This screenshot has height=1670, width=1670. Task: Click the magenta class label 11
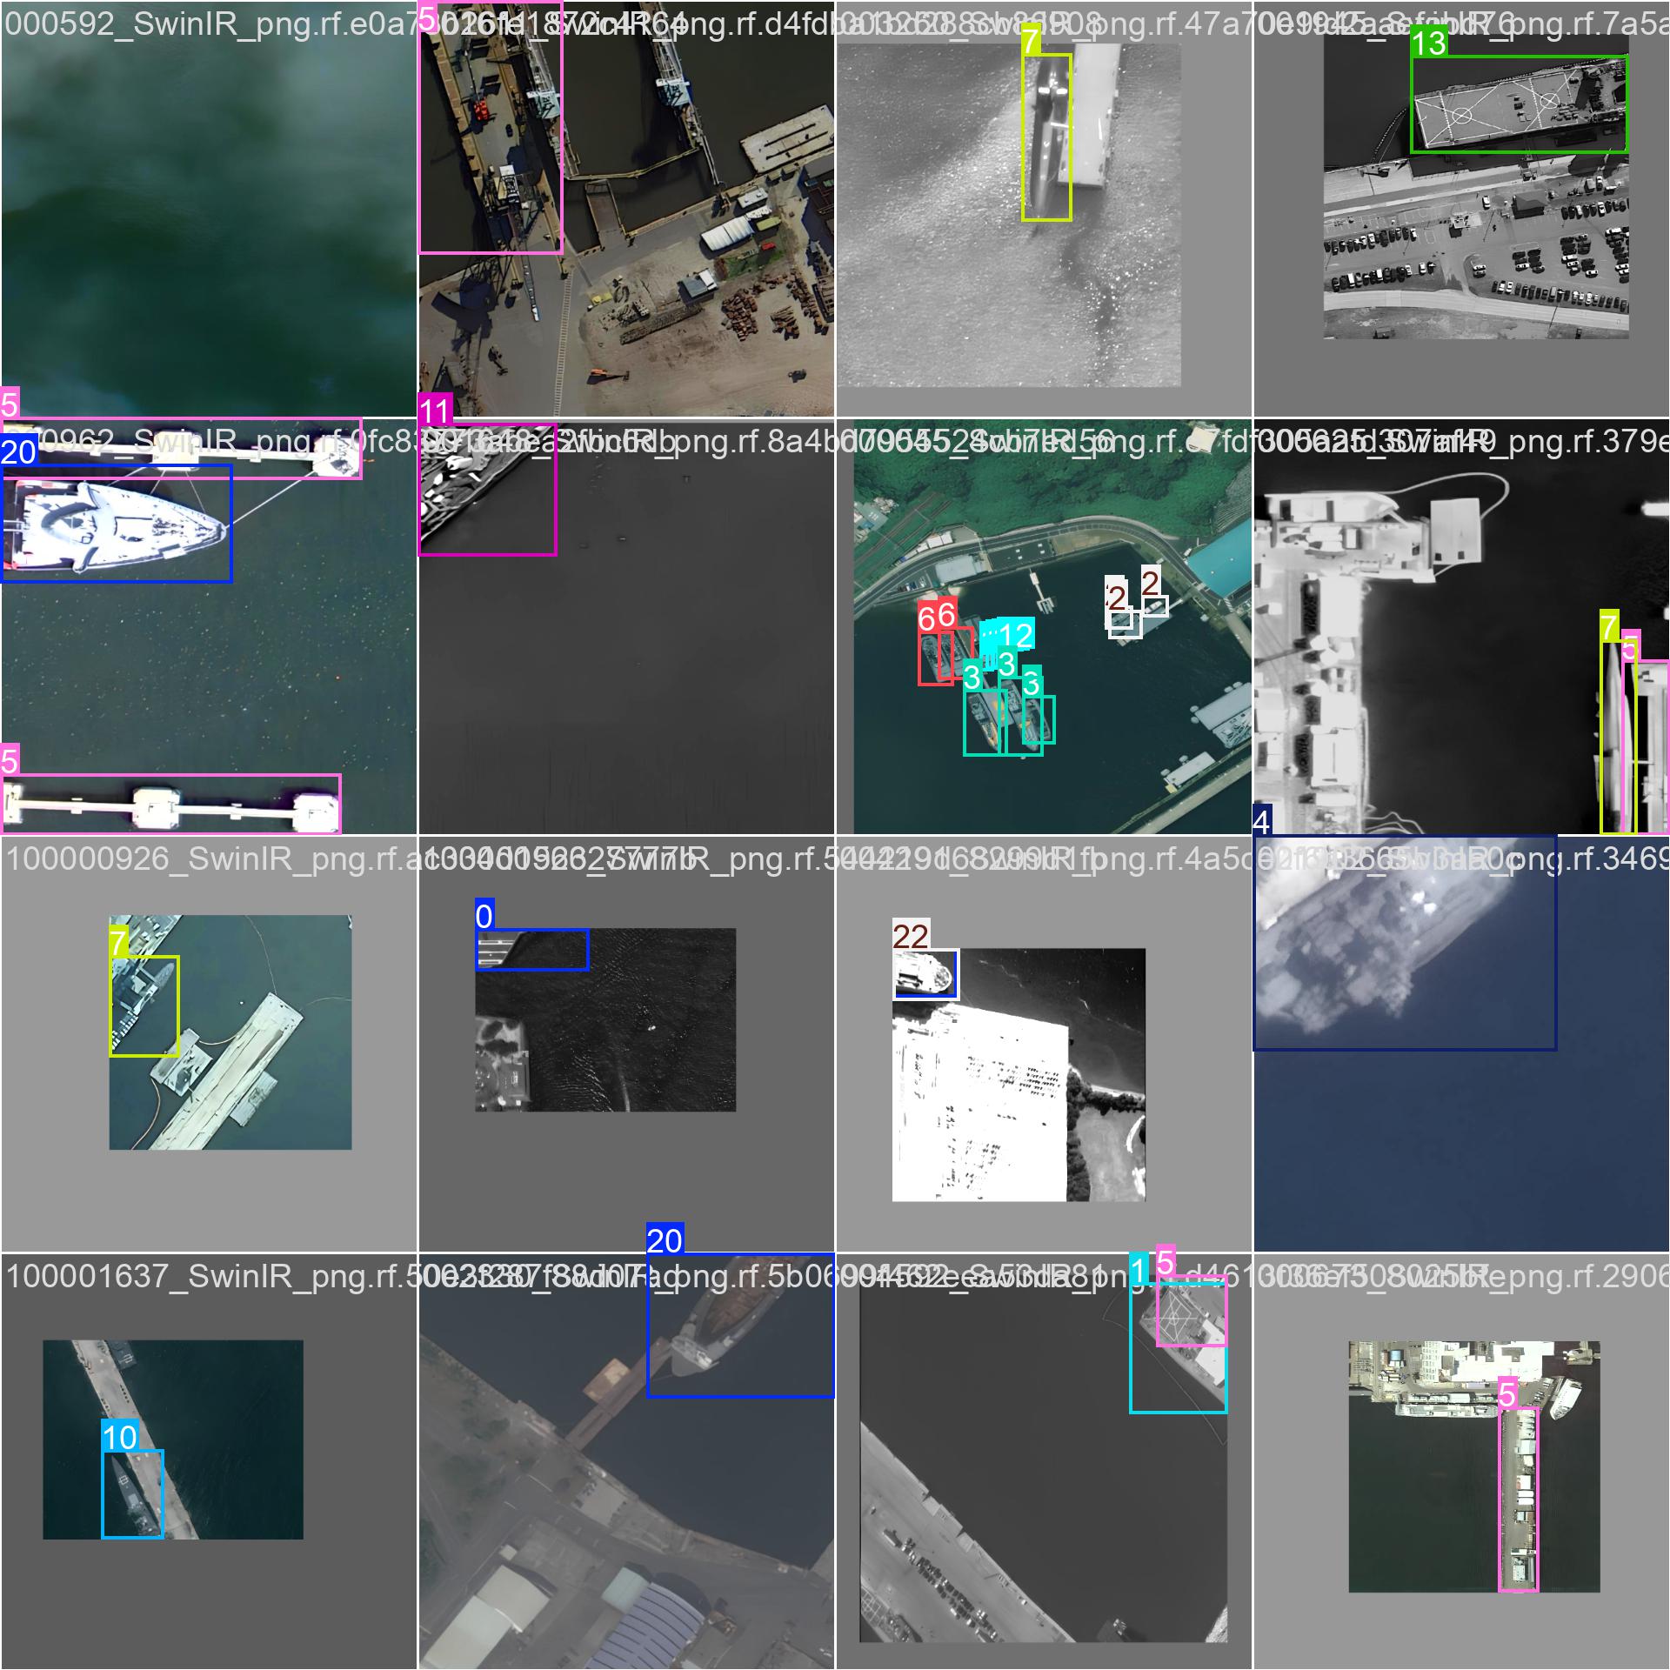tap(435, 411)
